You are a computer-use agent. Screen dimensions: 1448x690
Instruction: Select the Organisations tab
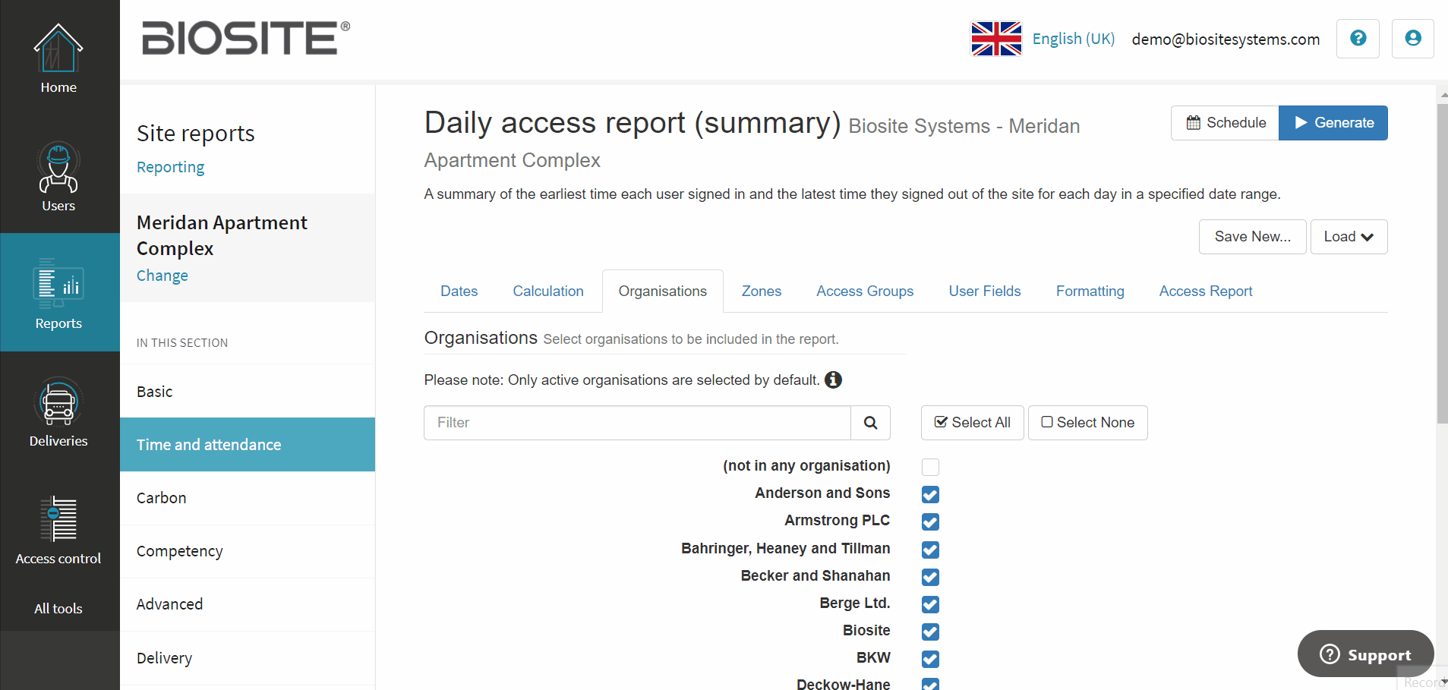click(x=662, y=291)
